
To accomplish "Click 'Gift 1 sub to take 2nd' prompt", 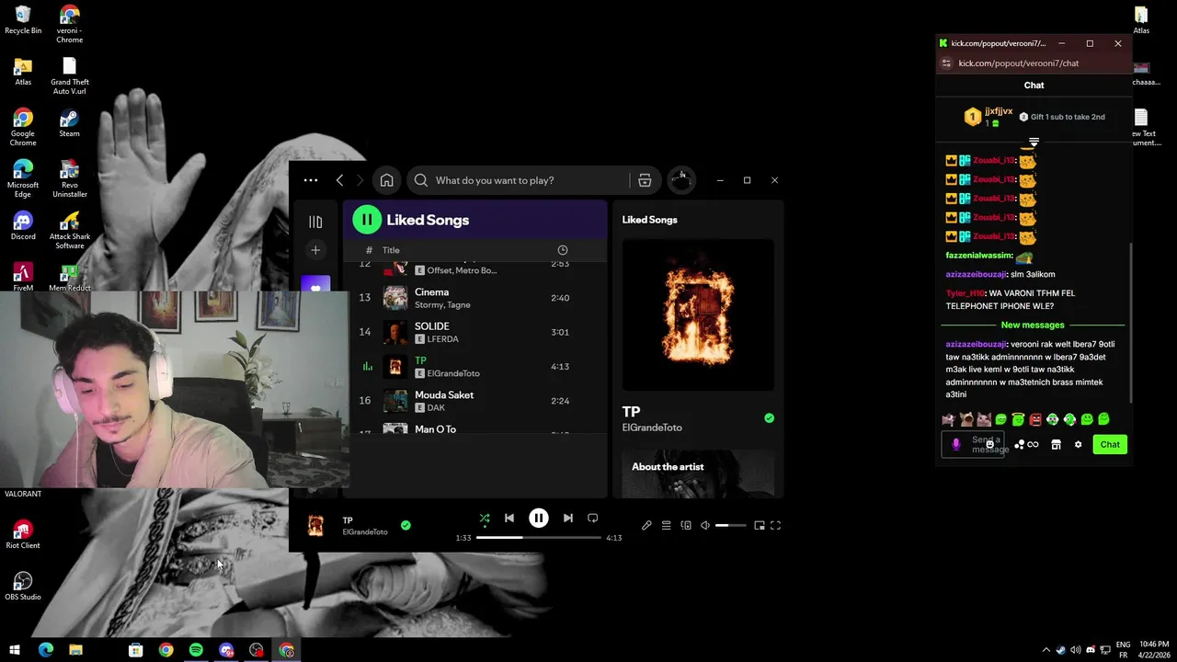I will coord(1061,117).
